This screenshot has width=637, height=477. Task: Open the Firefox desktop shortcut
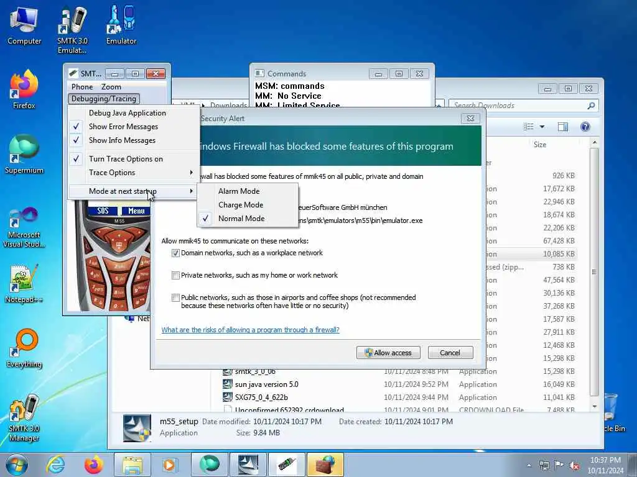[24, 89]
